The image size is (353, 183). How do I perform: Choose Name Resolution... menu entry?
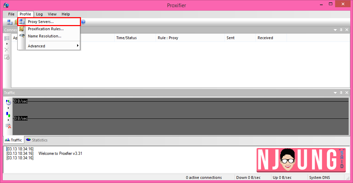[49, 36]
